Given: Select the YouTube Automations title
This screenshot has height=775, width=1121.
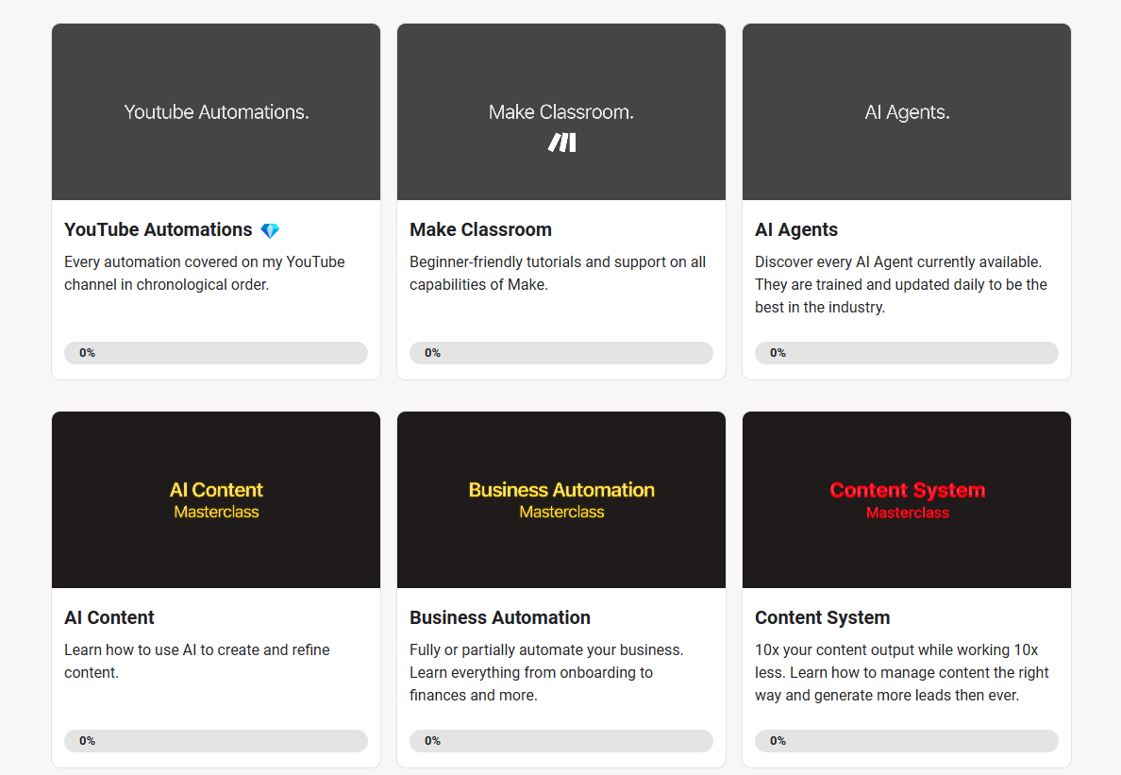Looking at the screenshot, I should point(158,229).
